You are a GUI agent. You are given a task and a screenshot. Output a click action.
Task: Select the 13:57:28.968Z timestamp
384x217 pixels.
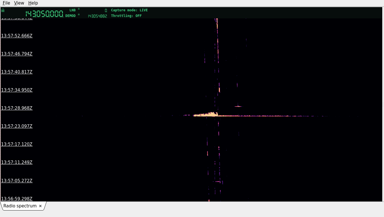point(17,108)
